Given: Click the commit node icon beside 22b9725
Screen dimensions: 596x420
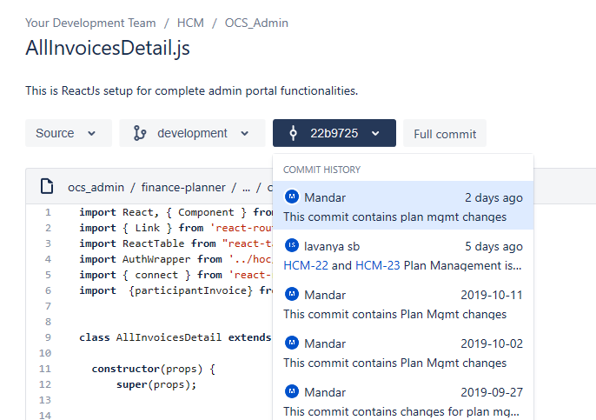Looking at the screenshot, I should pos(293,133).
